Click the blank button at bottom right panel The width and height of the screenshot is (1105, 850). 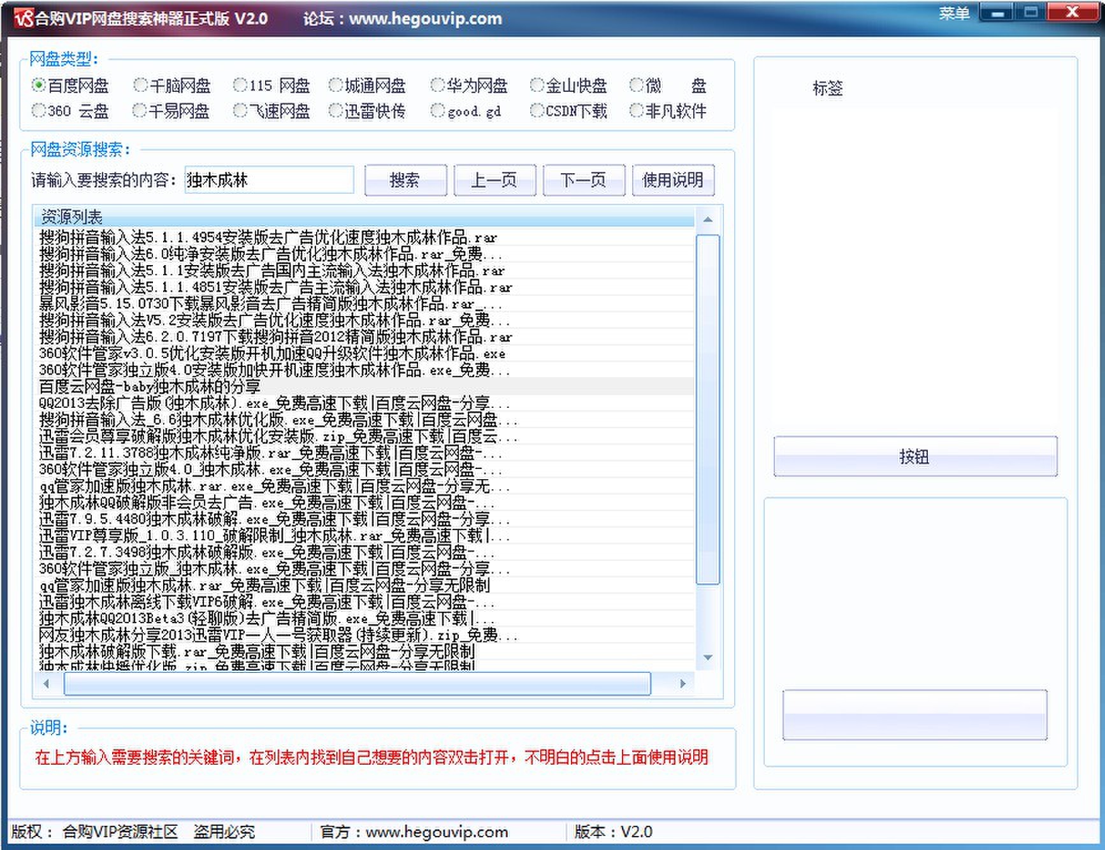pos(914,715)
